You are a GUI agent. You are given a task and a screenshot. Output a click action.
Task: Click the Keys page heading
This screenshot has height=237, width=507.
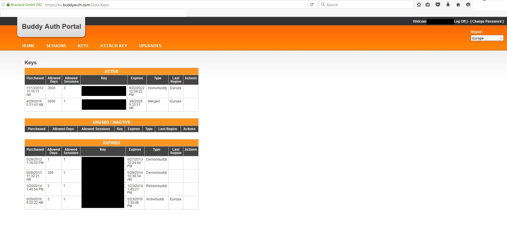[30, 63]
